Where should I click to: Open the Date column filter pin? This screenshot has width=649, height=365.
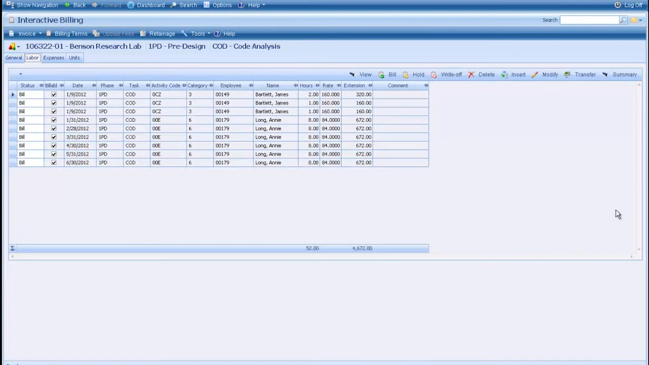(94, 86)
